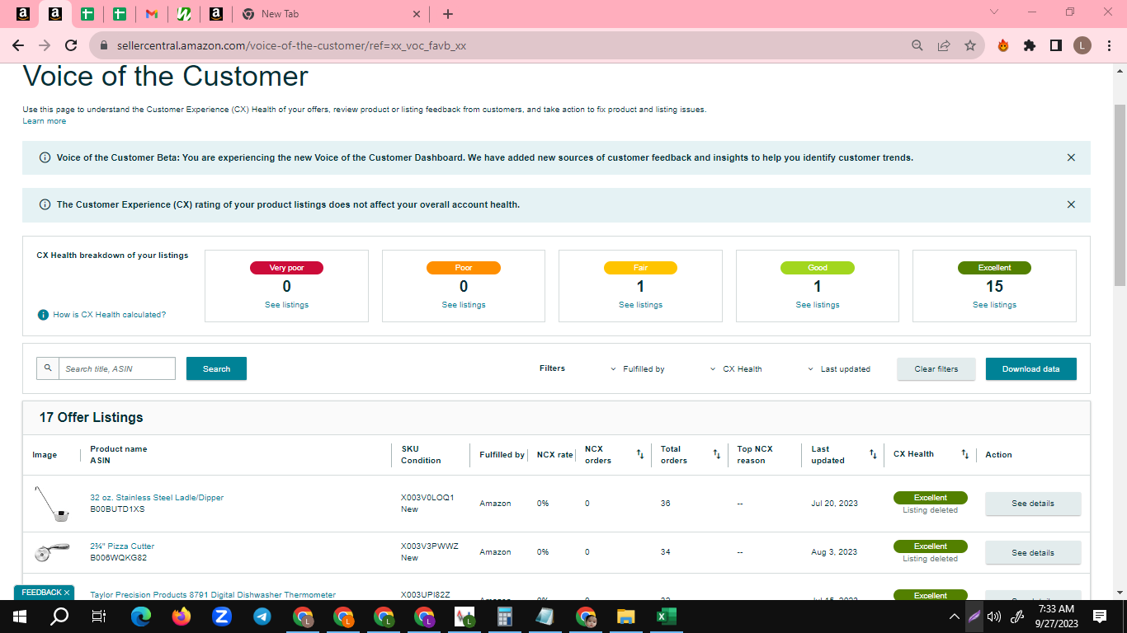This screenshot has width=1127, height=633.
Task: Switch to the New Tab tab
Action: pos(332,14)
